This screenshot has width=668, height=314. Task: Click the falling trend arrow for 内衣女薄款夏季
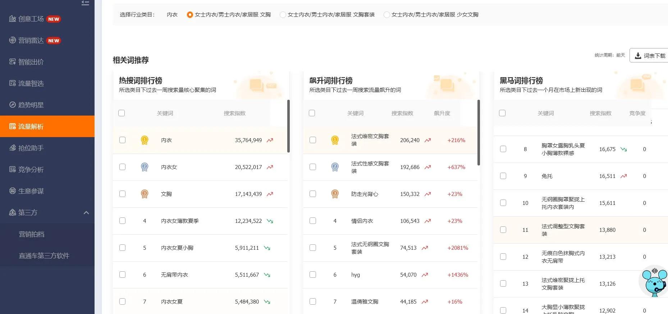click(270, 221)
